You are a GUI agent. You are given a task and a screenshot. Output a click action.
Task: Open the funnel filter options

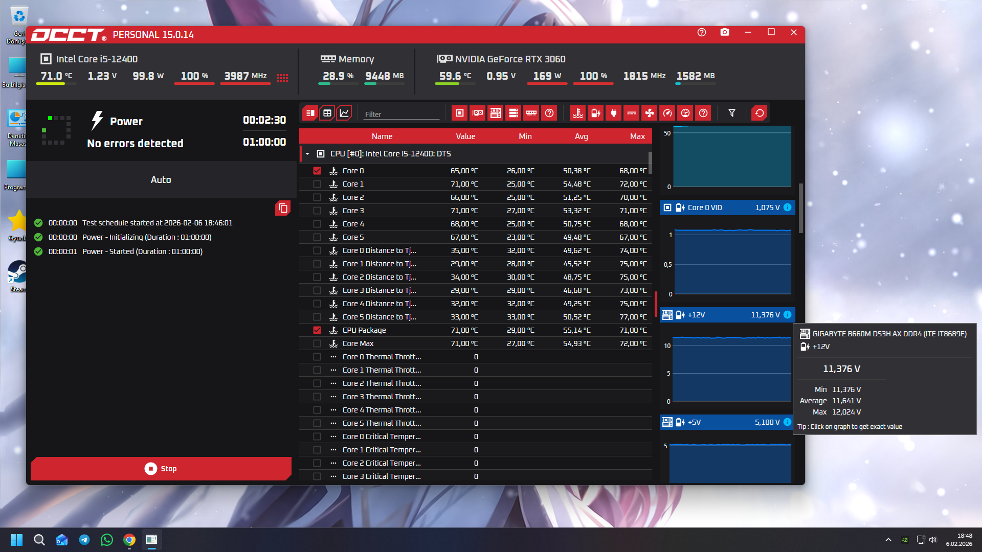click(732, 113)
